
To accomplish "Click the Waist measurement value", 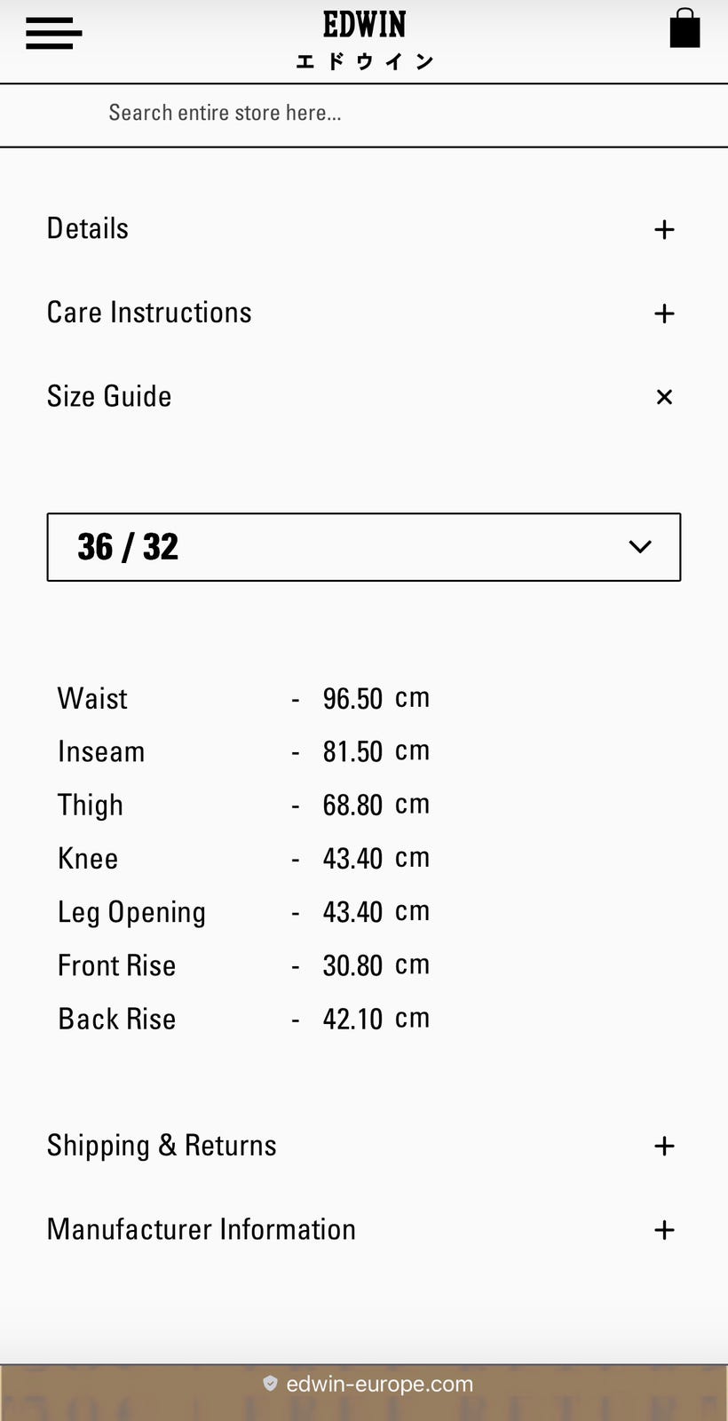I will (x=352, y=699).
